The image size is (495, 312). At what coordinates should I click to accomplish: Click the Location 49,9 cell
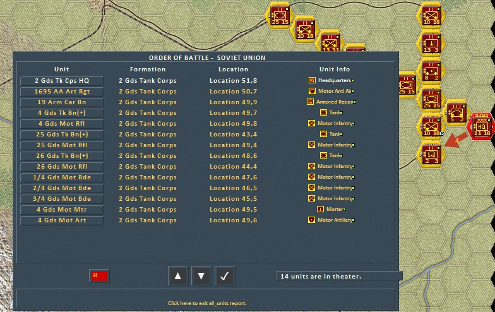tap(234, 102)
